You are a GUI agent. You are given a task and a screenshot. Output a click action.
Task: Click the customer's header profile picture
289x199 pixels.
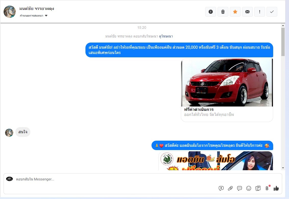[10, 12]
